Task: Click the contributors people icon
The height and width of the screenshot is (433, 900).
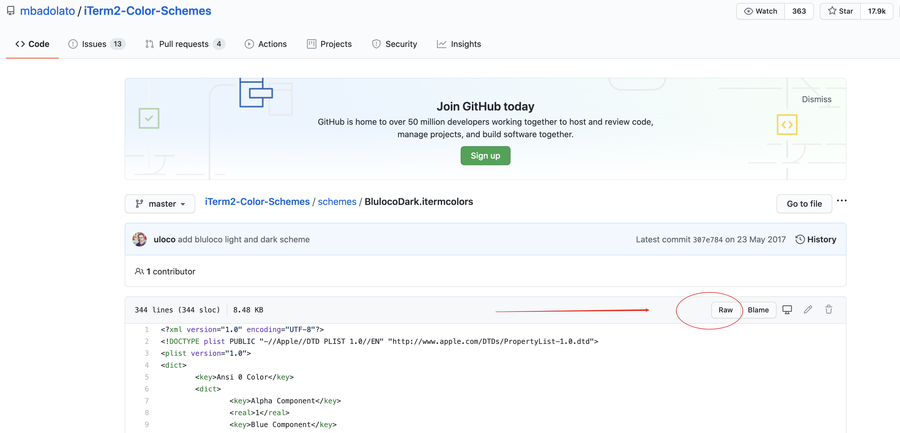Action: (139, 271)
